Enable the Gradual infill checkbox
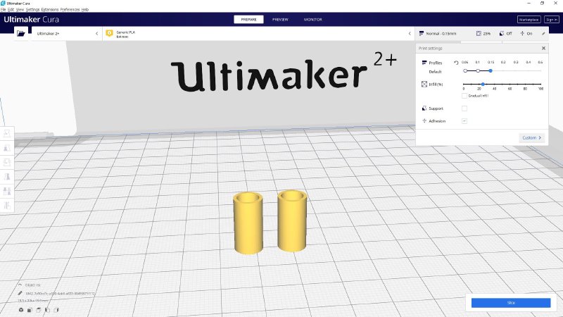The width and height of the screenshot is (563, 317). (x=464, y=96)
